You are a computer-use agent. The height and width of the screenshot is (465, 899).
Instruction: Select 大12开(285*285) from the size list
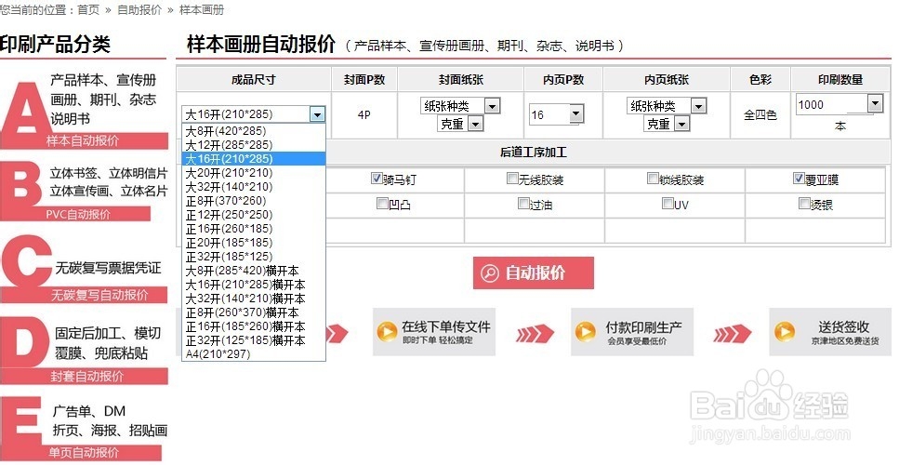point(254,144)
